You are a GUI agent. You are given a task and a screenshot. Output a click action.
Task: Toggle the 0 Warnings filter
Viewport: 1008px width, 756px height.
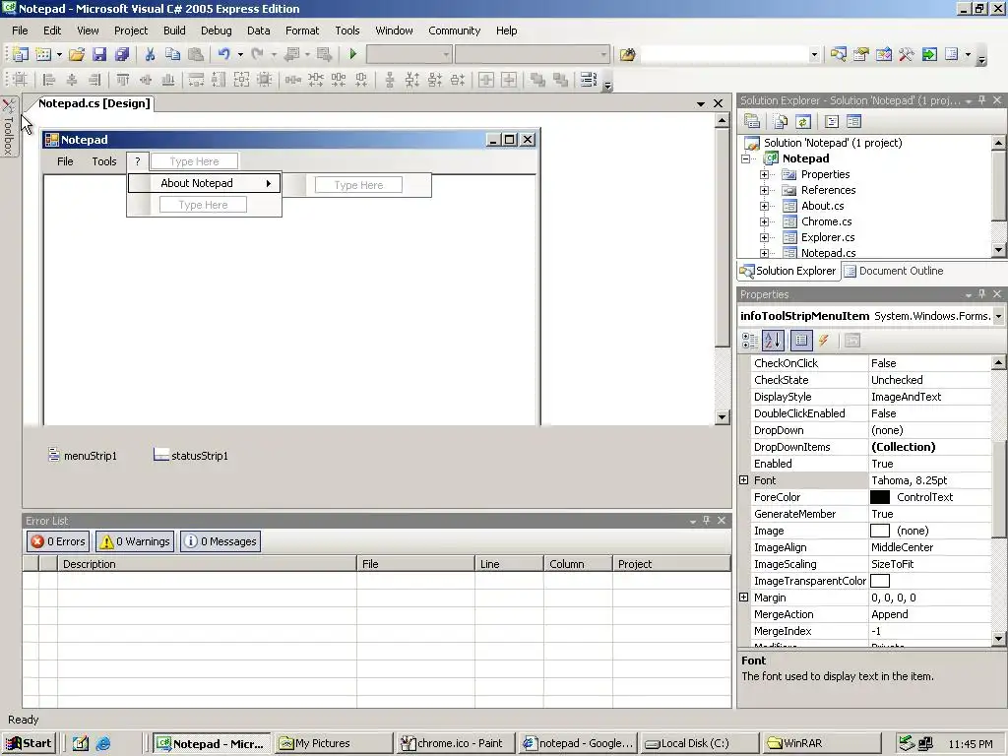tap(135, 541)
